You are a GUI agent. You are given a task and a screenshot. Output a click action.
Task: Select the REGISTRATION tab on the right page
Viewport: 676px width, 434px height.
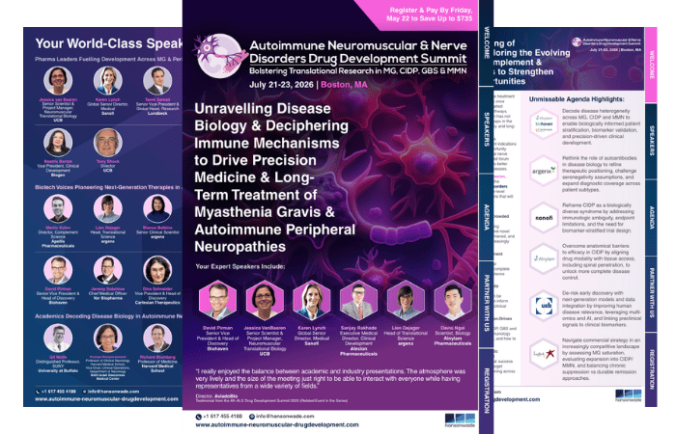[x=651, y=369]
